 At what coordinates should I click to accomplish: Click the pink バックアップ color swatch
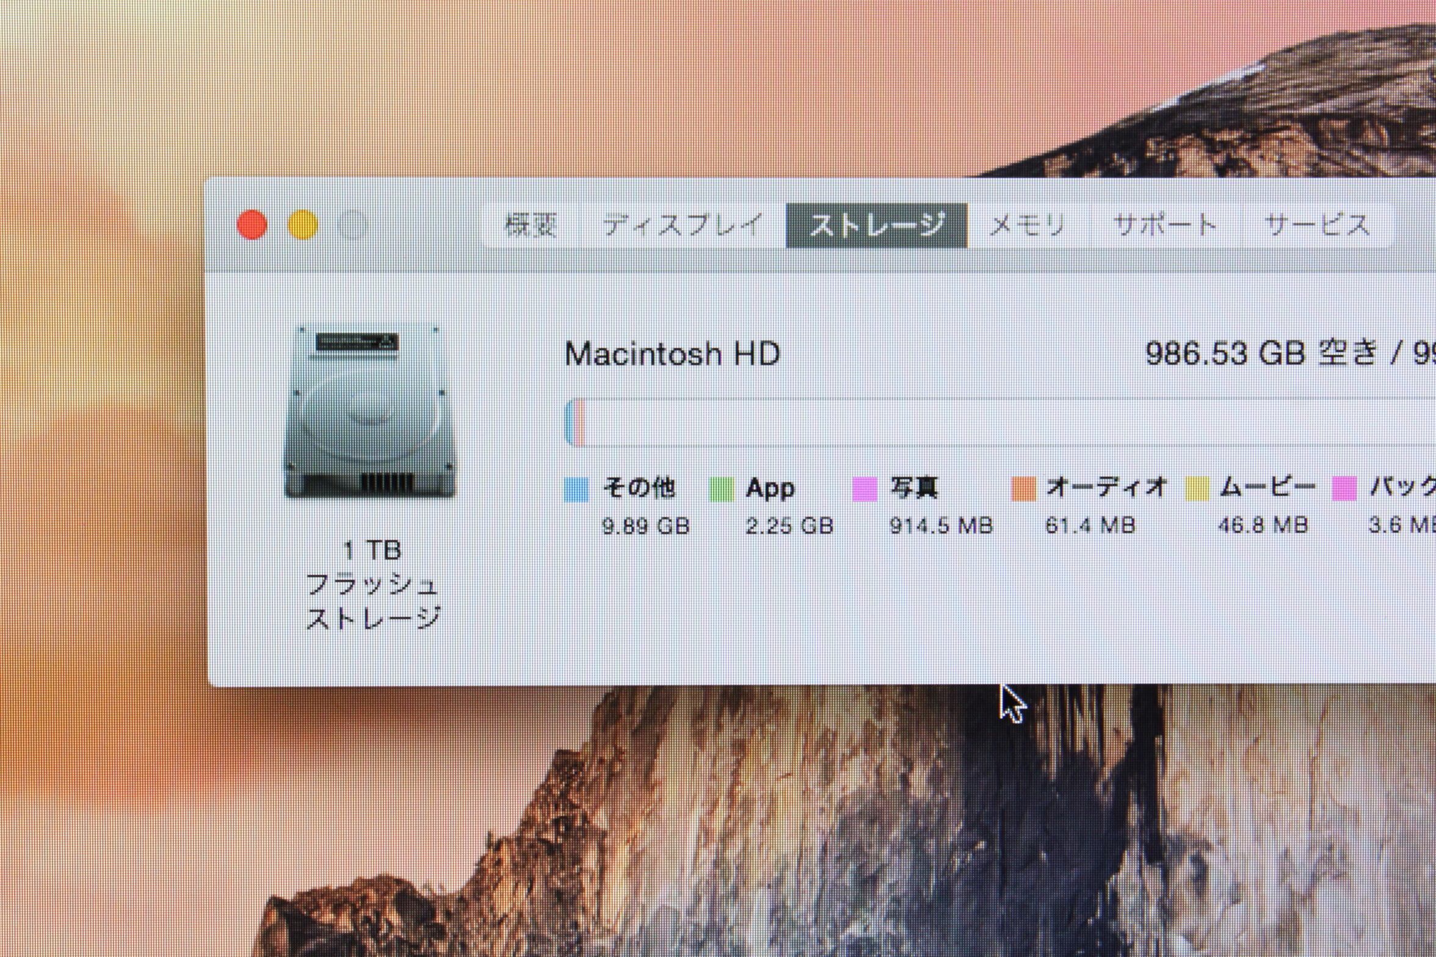coord(1344,489)
